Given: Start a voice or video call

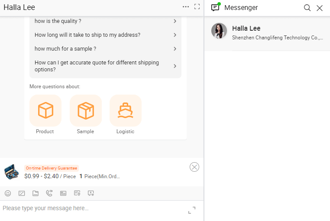Looking at the screenshot, I should point(49,193).
